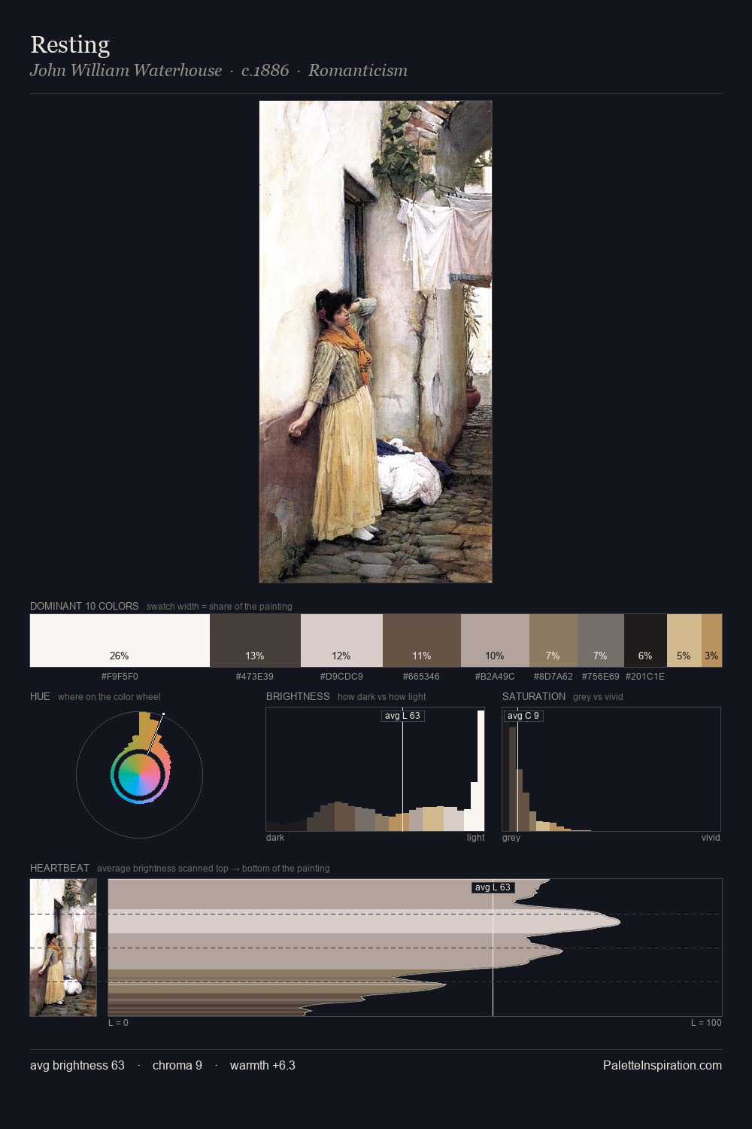
Task: Click hex label '#D9CDC9'
Action: tap(341, 677)
